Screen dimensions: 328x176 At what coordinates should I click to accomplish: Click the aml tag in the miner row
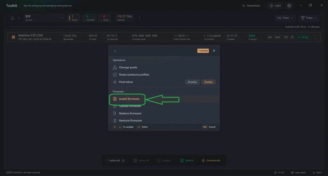pos(270,37)
